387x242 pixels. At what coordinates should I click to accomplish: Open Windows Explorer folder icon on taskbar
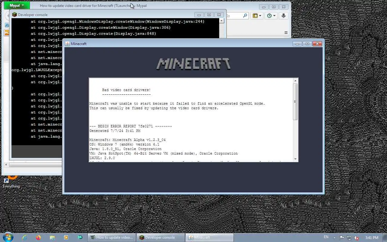point(52,237)
